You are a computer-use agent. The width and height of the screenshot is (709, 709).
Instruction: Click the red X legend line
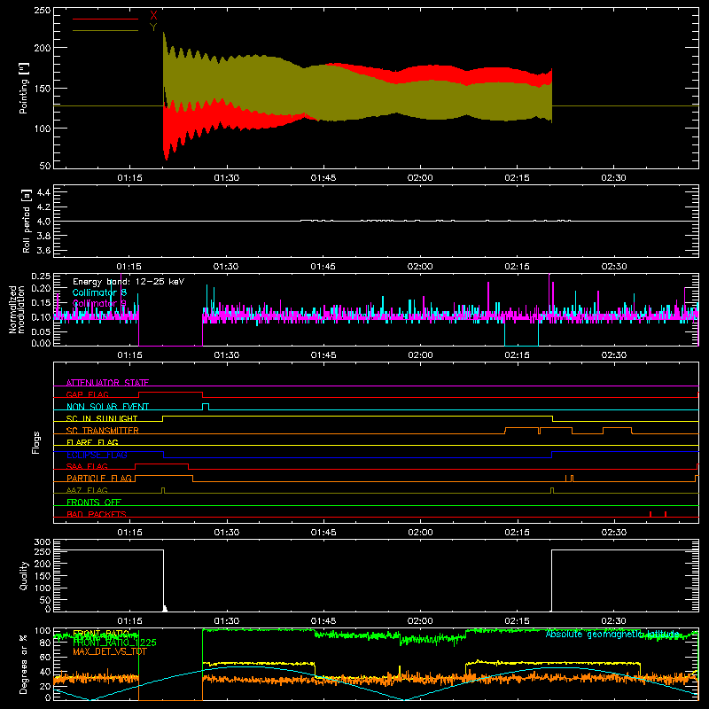pos(105,19)
